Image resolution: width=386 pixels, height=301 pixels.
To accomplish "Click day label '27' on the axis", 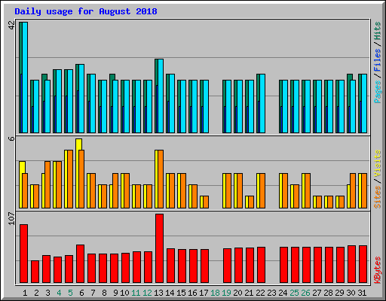I will tap(317, 293).
